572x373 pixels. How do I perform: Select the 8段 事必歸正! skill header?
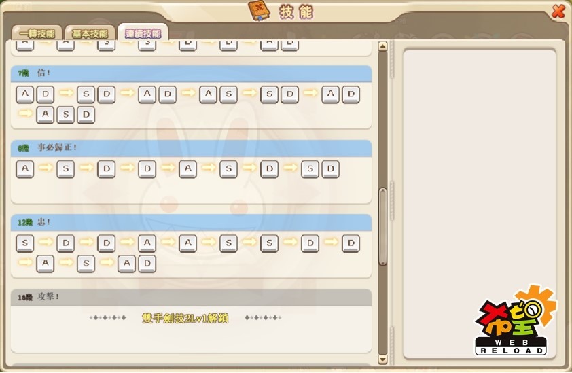(191, 147)
